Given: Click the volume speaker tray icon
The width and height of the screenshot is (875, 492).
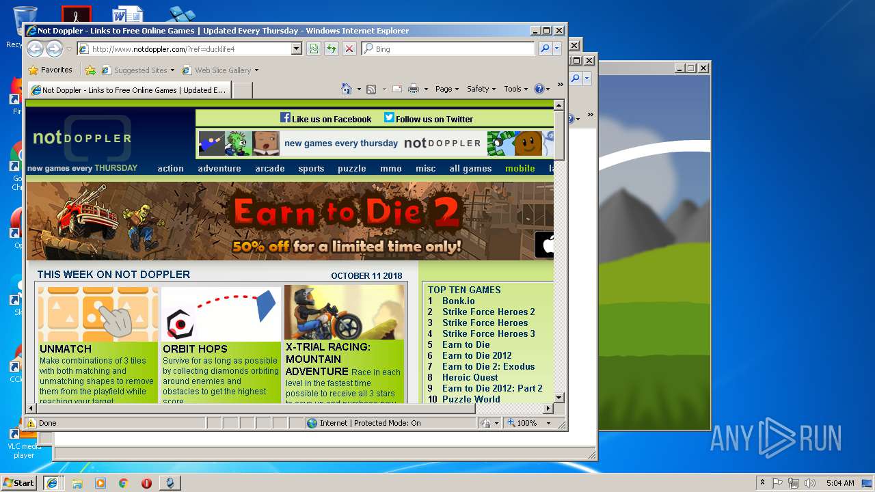Looking at the screenshot, I should pyautogui.click(x=809, y=483).
